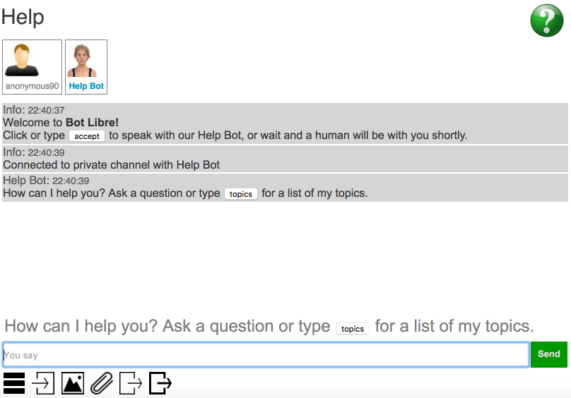Select the Help Bot avatar
Viewport: 571px width, 398px height.
(86, 61)
